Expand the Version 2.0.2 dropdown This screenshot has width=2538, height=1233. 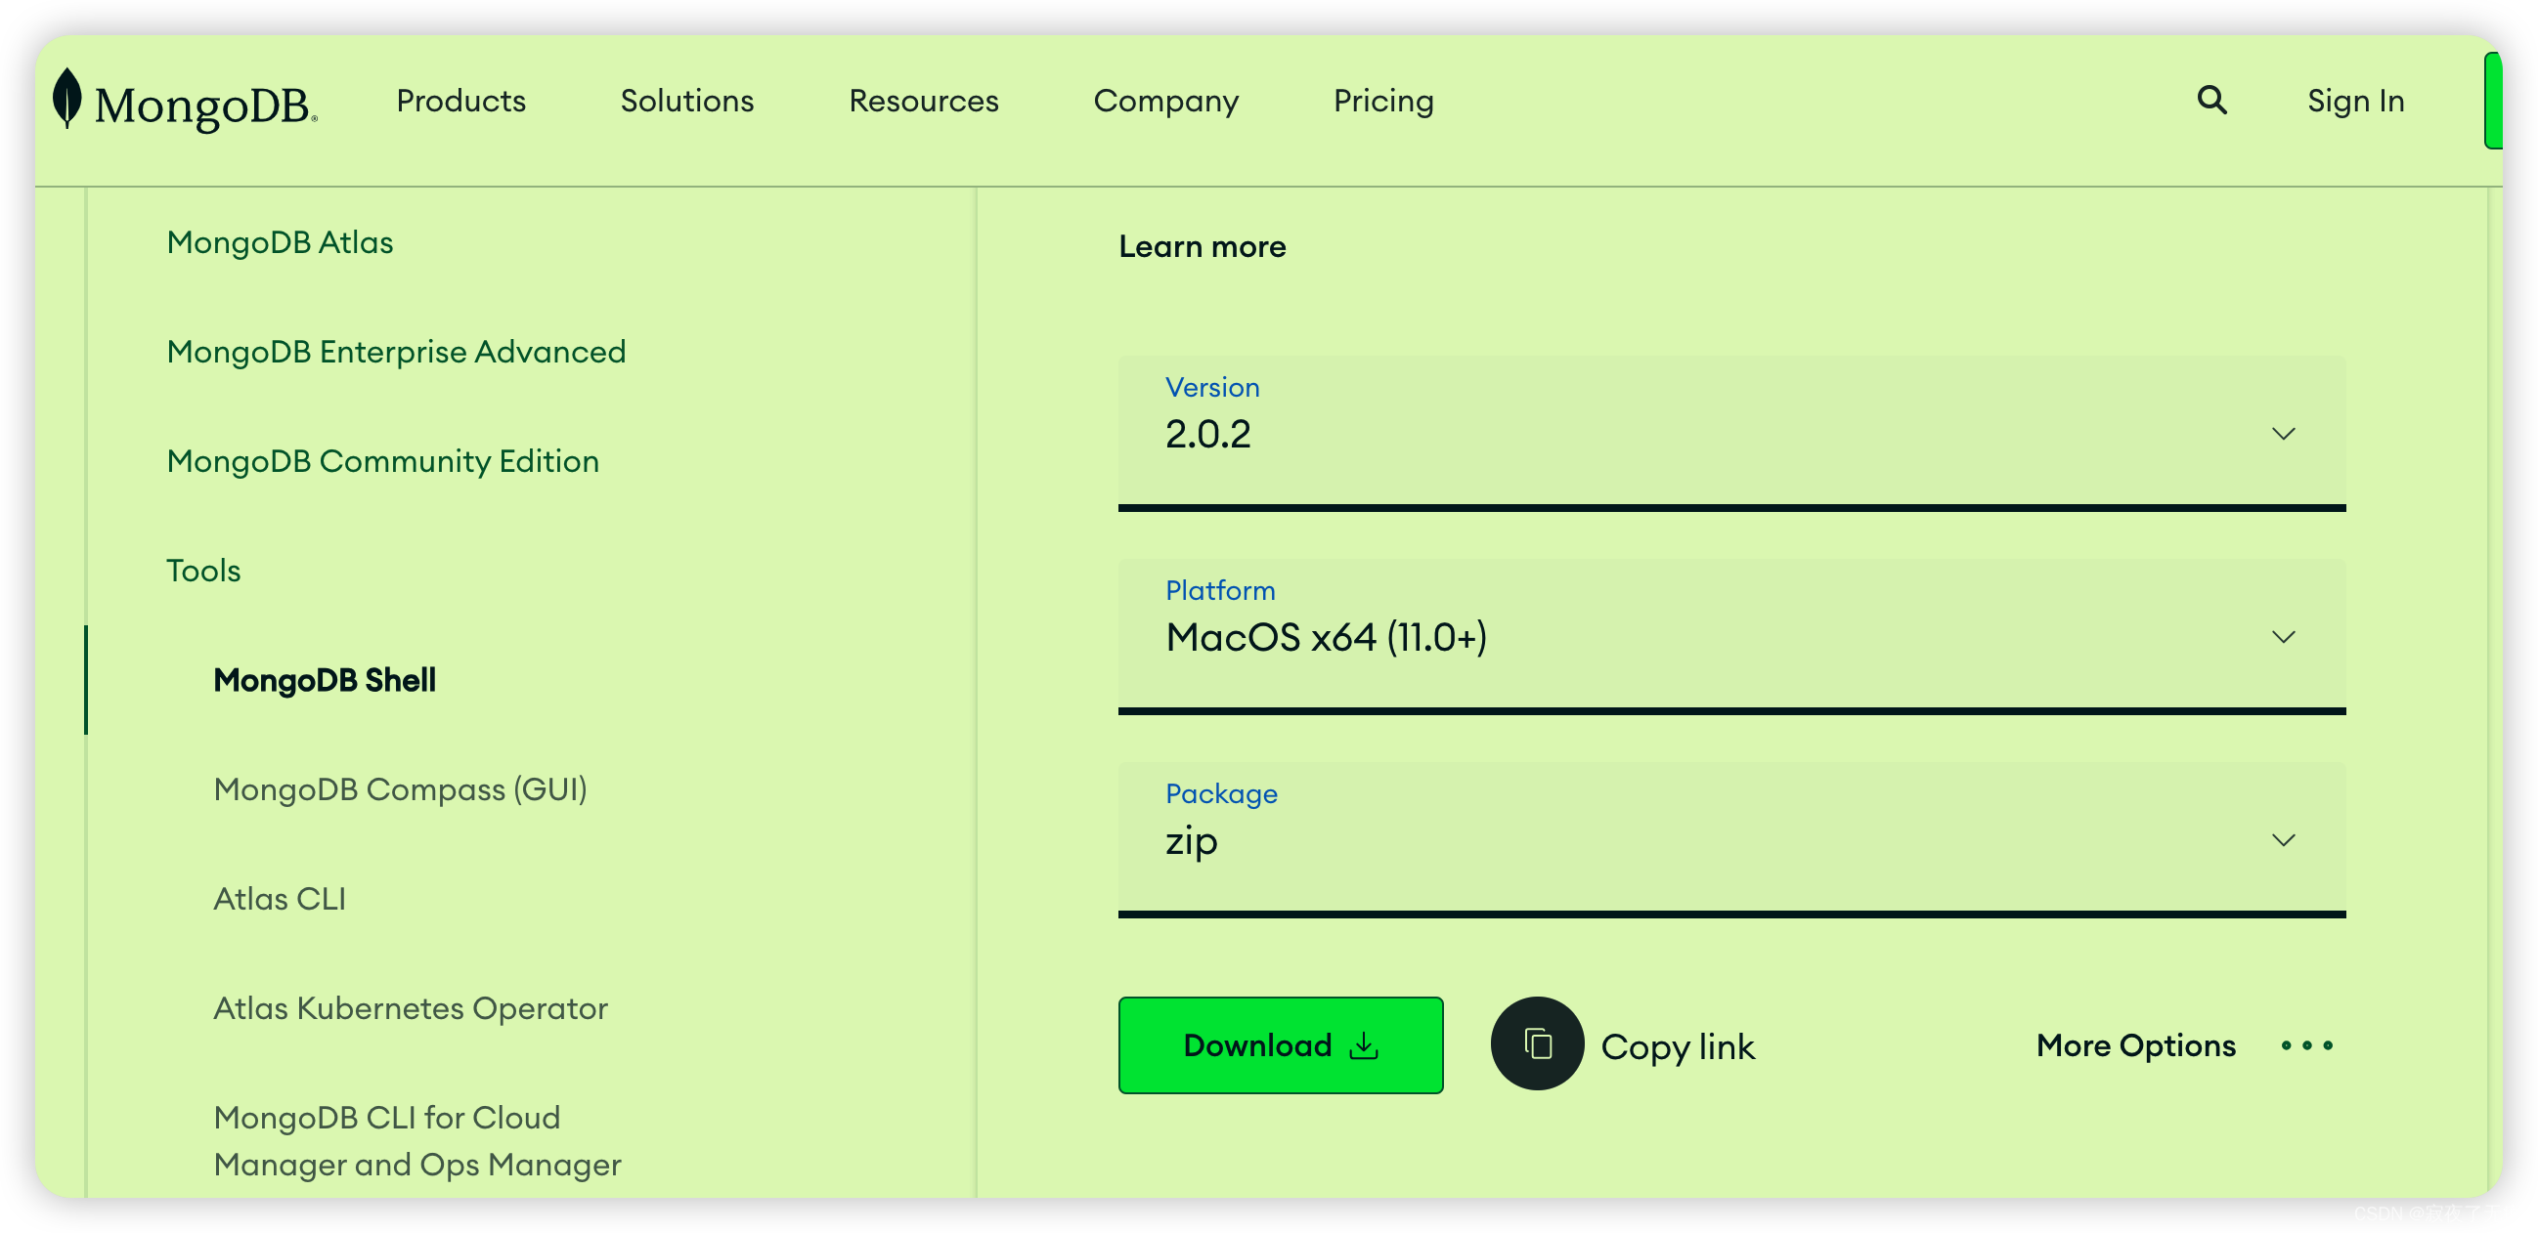[x=1731, y=433]
